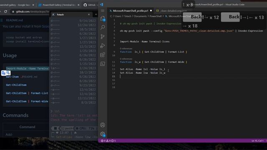Open the VS Code Explorer view

[103, 18]
